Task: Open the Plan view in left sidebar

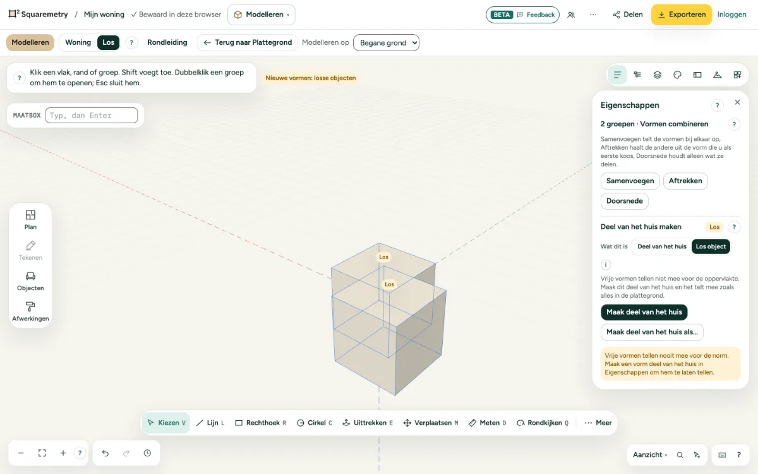Action: click(30, 220)
